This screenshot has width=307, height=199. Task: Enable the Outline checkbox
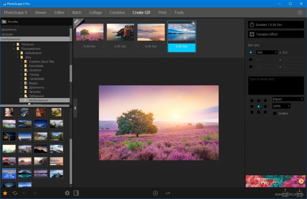point(275,113)
